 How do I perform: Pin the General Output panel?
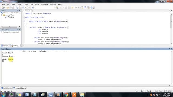click(170, 49)
